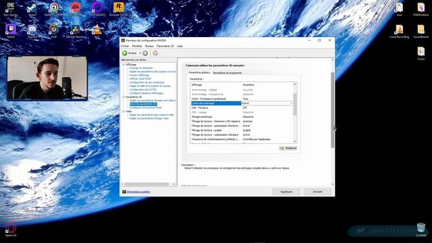
Task: Open the Corbeille recycle bin
Action: click(421, 230)
